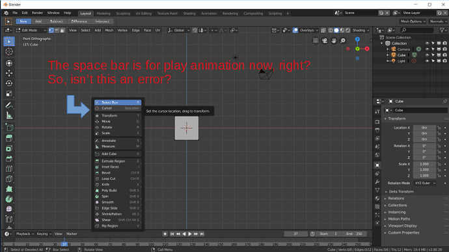This screenshot has height=252, width=449.
Task: Select the Add Cube tool in toolbar
Action: (x=9, y=128)
